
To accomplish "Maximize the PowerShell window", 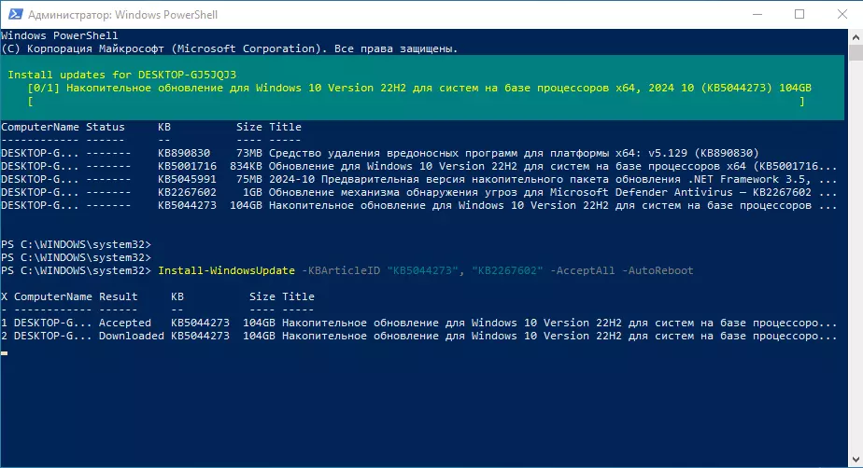I will point(799,14).
